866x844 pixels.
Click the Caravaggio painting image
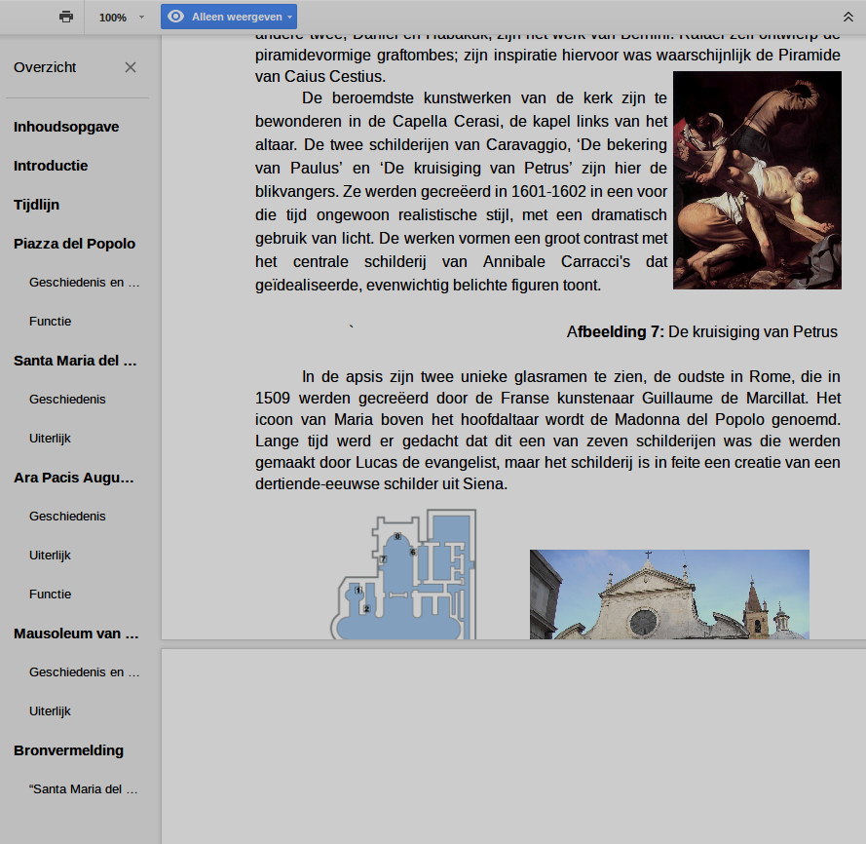pyautogui.click(x=757, y=179)
